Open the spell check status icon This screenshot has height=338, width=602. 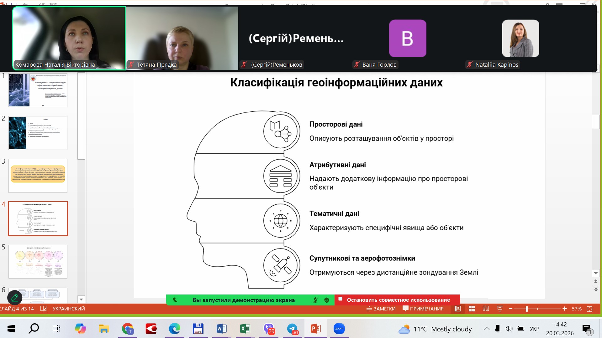click(44, 309)
